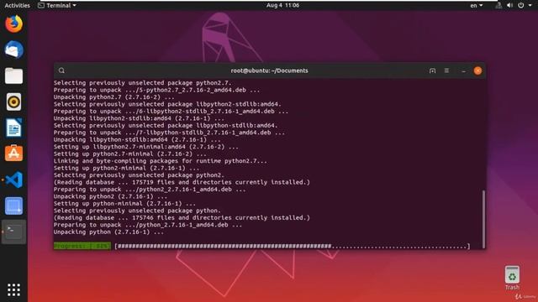The width and height of the screenshot is (538, 302).
Task: Click the terminal vertical scrollbar
Action: [x=484, y=219]
